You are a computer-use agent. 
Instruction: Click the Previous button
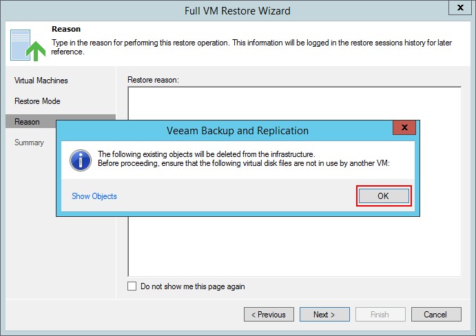pos(269,315)
